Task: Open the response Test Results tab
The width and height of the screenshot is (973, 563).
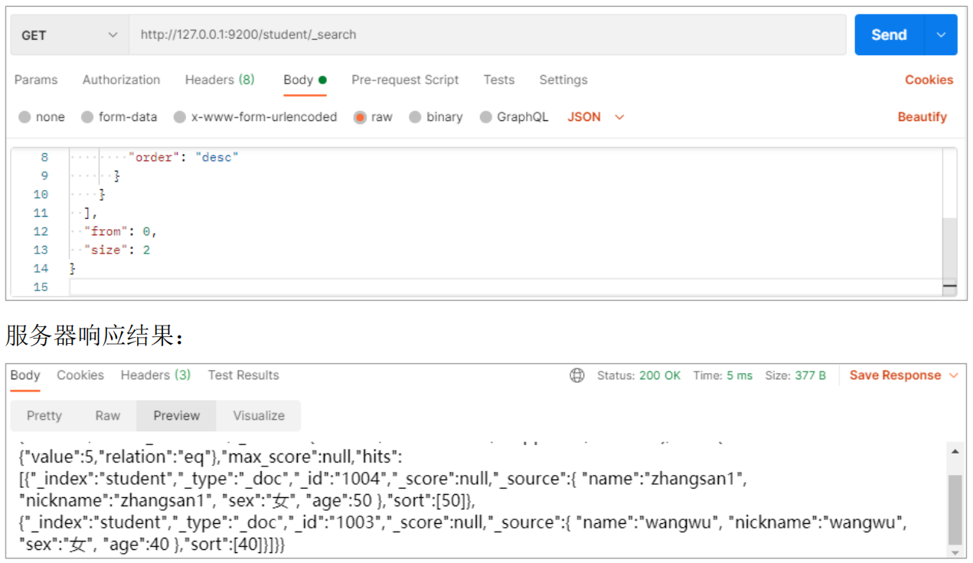Action: [x=243, y=375]
